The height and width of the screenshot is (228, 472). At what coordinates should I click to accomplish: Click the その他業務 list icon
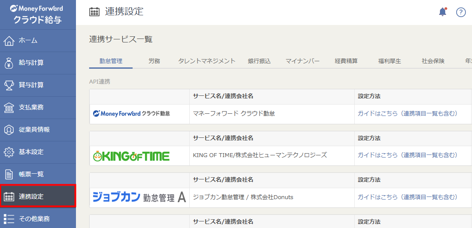click(9, 219)
